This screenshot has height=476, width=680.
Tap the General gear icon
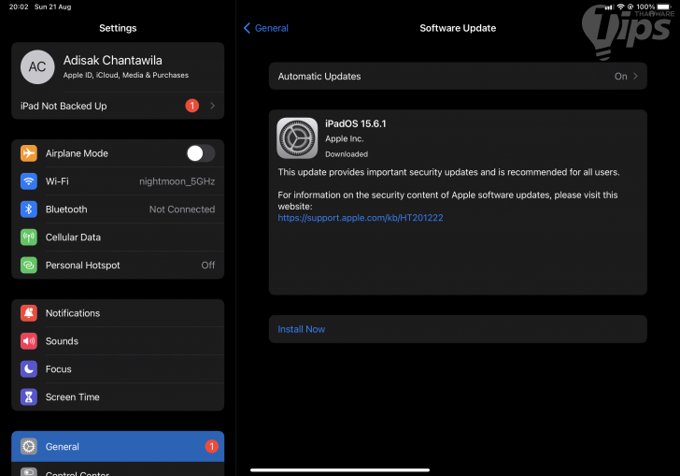(x=29, y=446)
